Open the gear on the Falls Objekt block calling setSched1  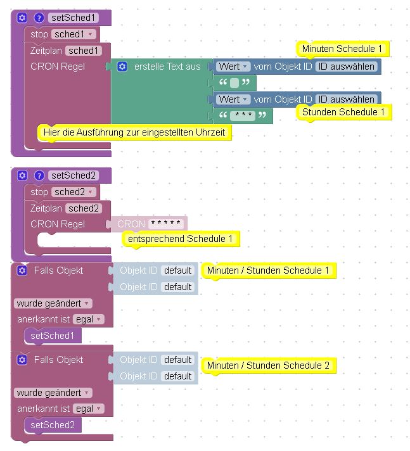click(22, 270)
